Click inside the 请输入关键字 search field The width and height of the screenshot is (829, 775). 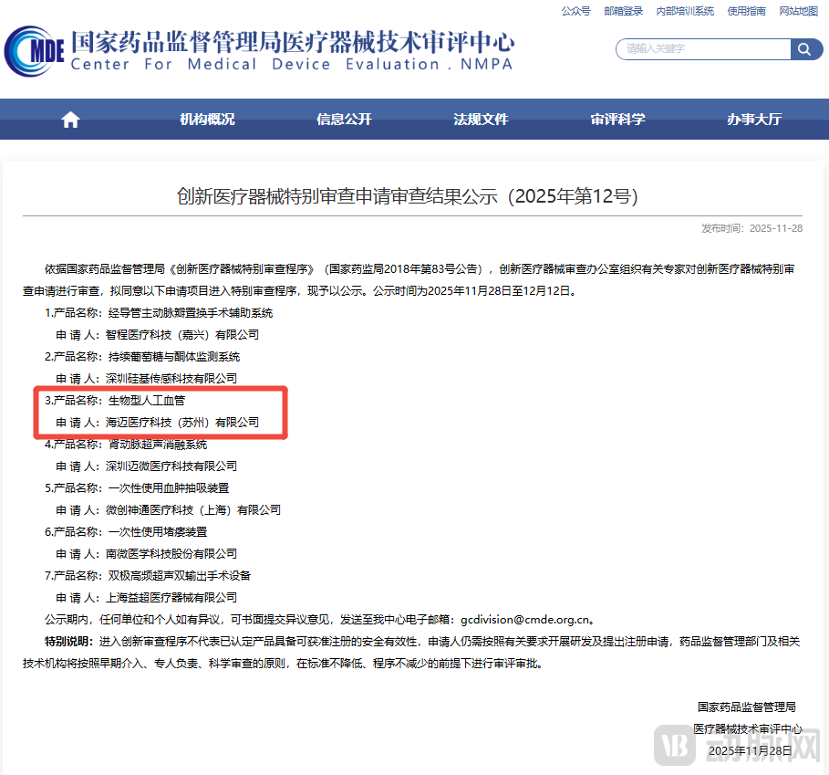tap(702, 49)
